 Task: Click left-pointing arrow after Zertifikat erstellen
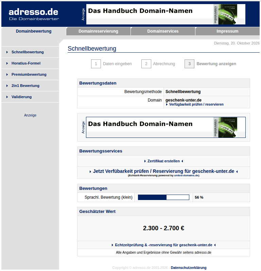click(182, 161)
